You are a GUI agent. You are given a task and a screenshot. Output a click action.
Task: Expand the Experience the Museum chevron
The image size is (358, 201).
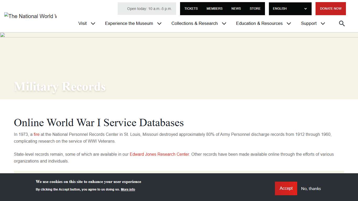pos(159,24)
